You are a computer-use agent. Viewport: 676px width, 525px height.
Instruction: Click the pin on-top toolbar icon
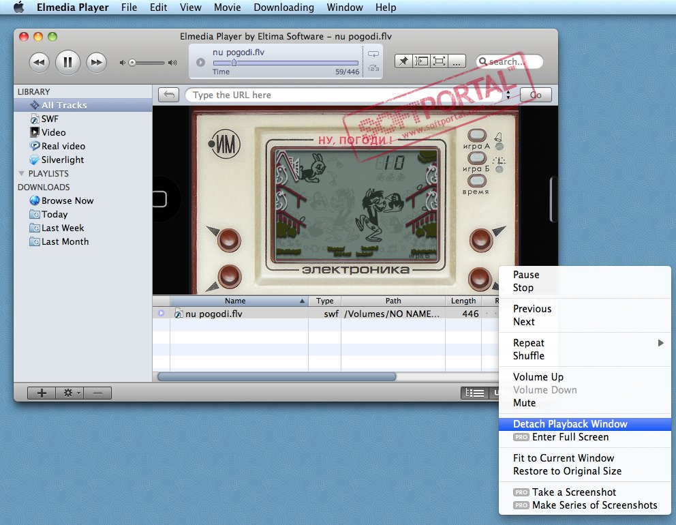point(403,61)
